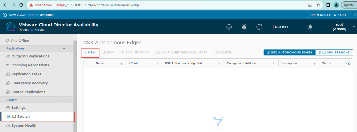Click the smiley feedback icon in header
The width and height of the screenshot is (357, 132).
(x=229, y=27)
